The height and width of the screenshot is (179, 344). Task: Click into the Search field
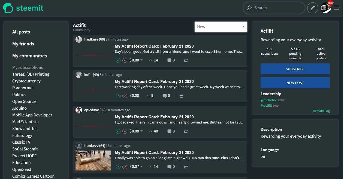click(274, 8)
